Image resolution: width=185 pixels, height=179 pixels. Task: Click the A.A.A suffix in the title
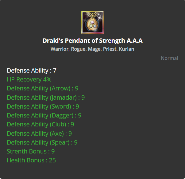134,41
